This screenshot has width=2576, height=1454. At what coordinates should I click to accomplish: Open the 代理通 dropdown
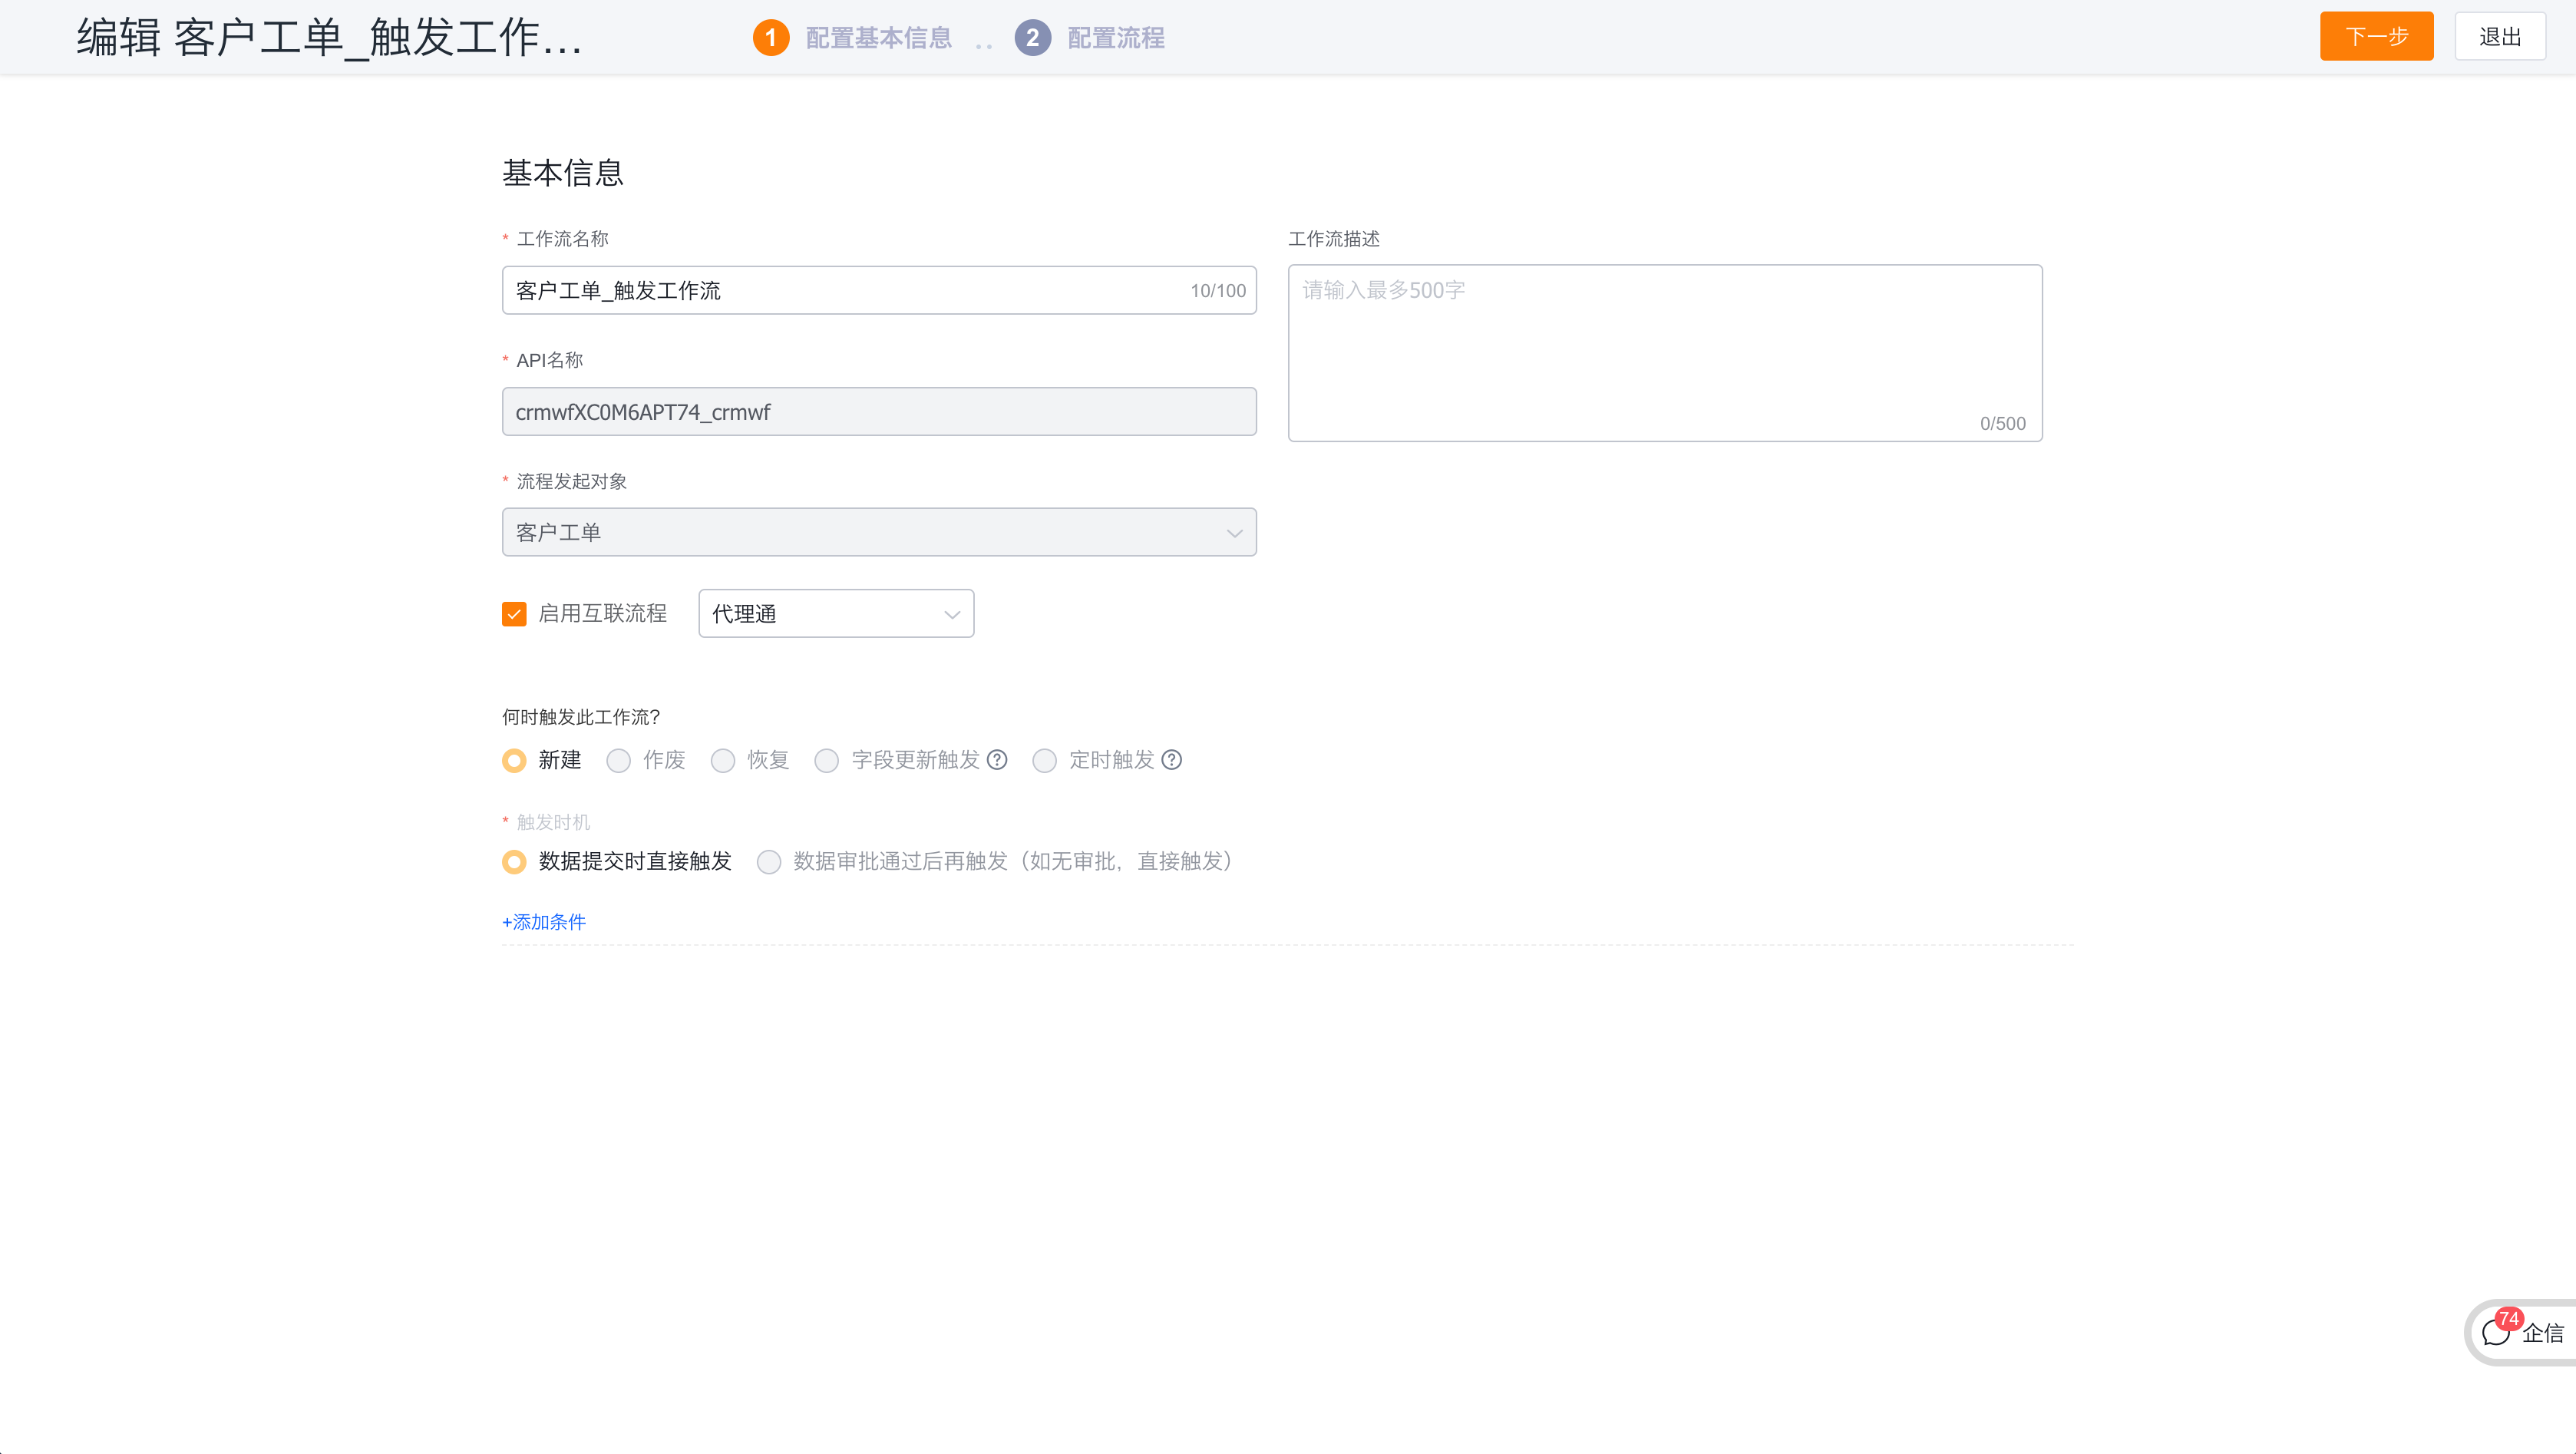click(x=836, y=614)
